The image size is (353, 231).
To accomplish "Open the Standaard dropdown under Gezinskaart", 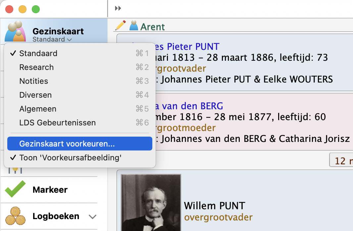I will pyautogui.click(x=52, y=40).
